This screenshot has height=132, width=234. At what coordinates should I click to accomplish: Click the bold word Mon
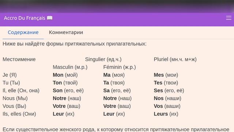point(58,75)
